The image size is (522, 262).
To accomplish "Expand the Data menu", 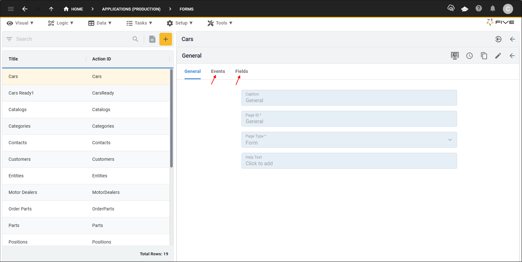I will [x=100, y=23].
